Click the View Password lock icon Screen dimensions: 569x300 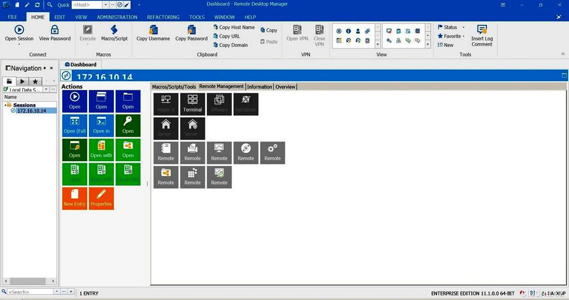point(54,29)
